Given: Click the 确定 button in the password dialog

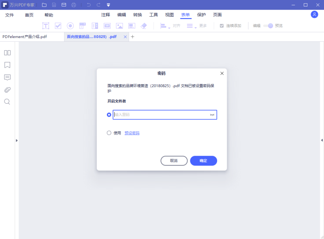Looking at the screenshot, I should pos(203,160).
